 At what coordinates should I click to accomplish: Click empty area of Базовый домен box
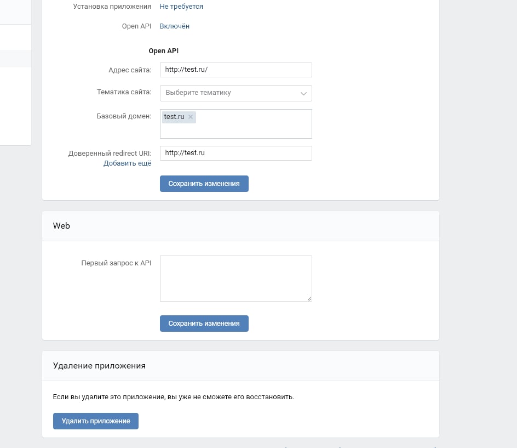click(252, 131)
